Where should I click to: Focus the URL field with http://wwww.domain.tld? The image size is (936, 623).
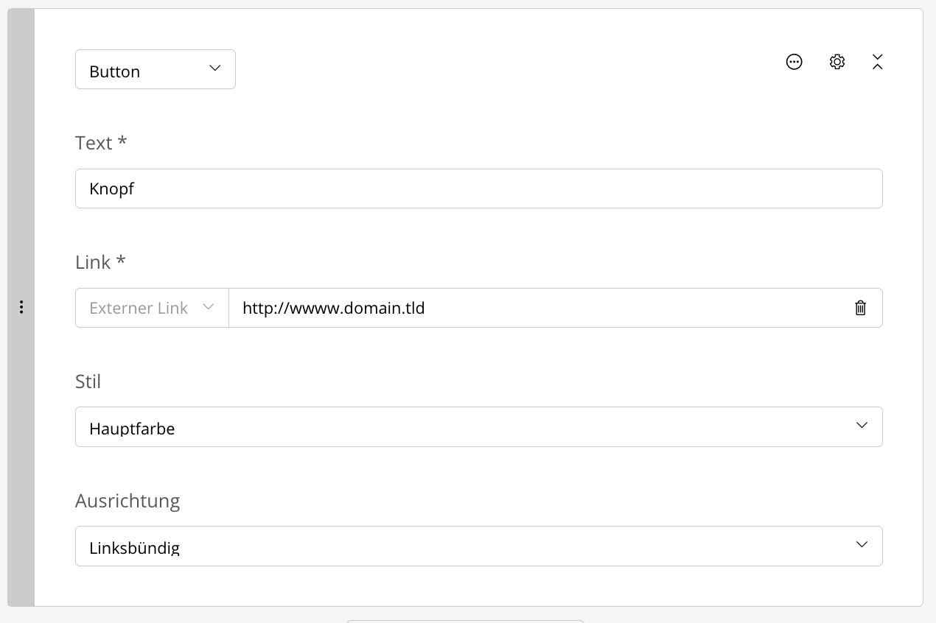tap(538, 308)
